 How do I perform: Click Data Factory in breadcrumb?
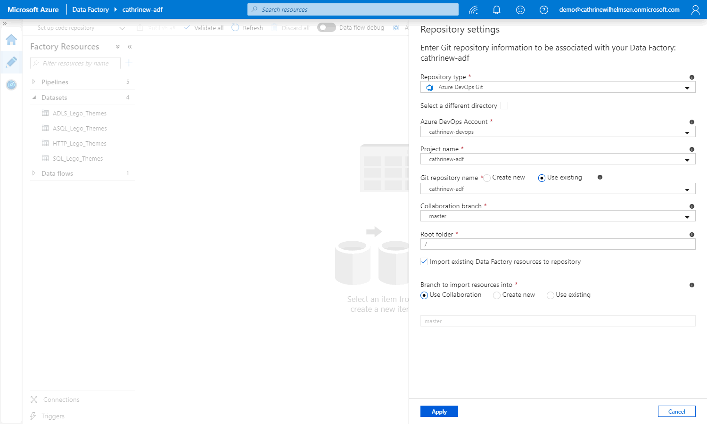click(90, 9)
